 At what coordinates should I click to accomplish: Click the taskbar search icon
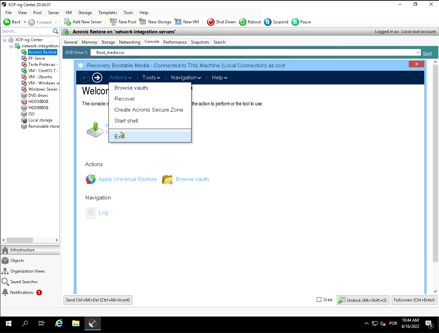click(x=25, y=323)
